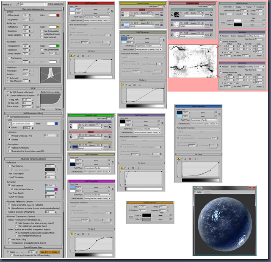This screenshot has height=262, width=271.
Task: Click the gelo preview sphere render
Action: [225, 224]
